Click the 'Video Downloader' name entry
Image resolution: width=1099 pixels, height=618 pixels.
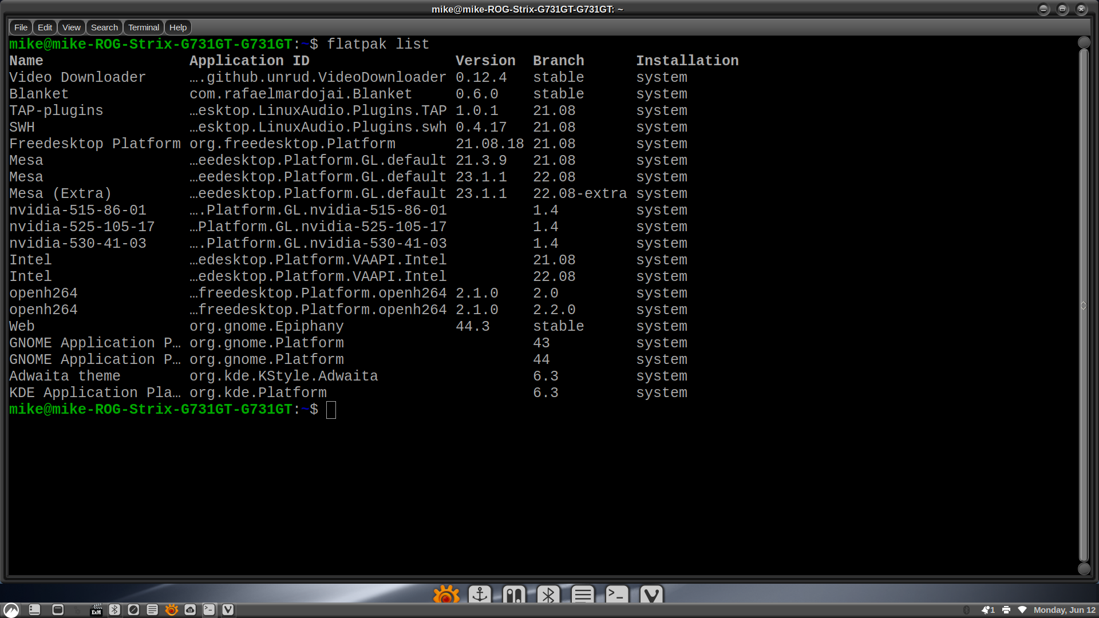77,78
